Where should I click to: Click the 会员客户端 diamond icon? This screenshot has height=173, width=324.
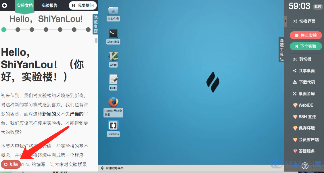click(295, 140)
